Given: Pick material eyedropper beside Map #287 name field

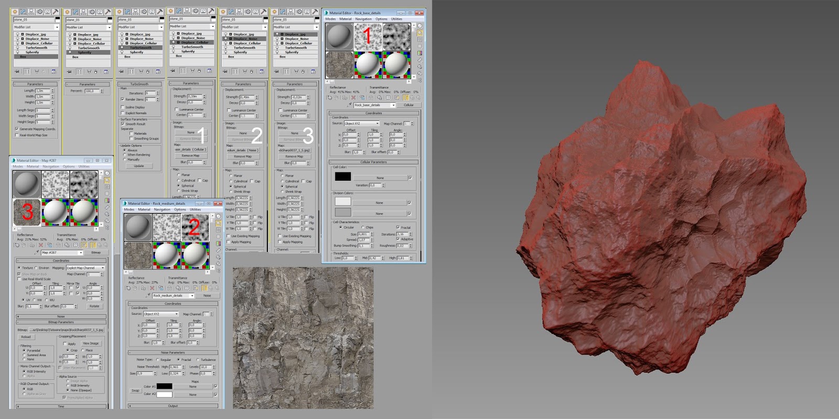Looking at the screenshot, I should pos(37,252).
